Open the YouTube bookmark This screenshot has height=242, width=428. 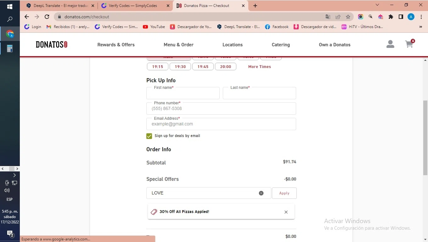(x=154, y=27)
